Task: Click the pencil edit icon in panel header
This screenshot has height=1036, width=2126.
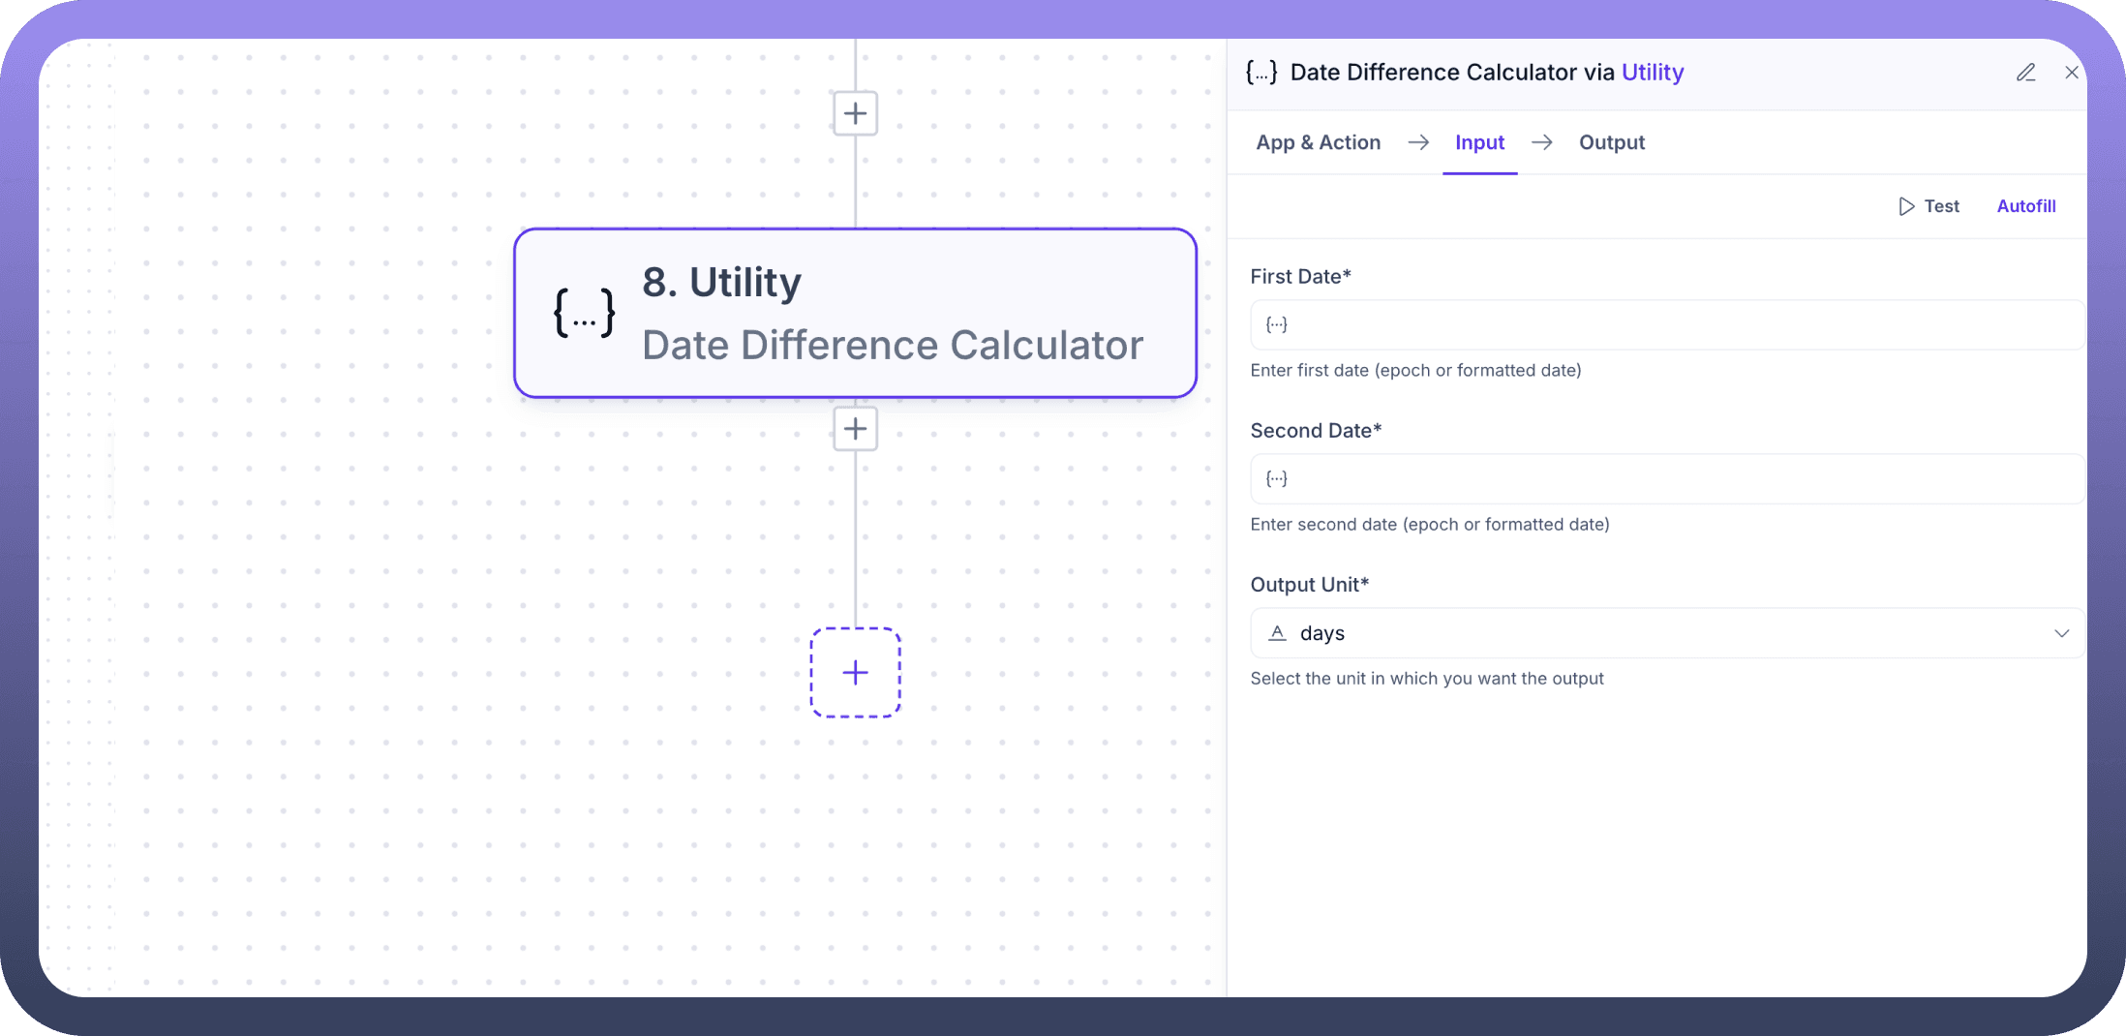Action: click(x=2025, y=73)
